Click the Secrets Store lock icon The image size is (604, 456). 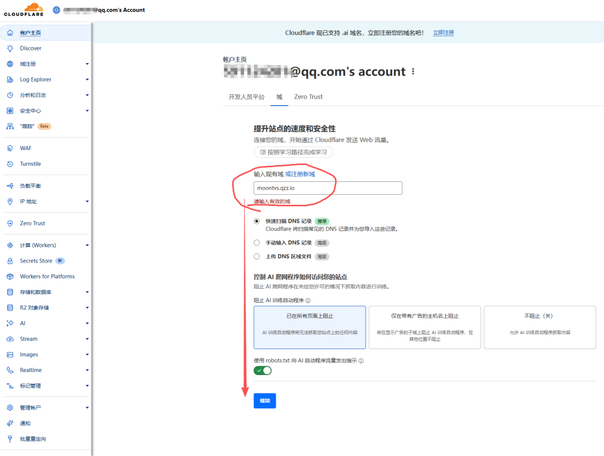[x=10, y=261]
